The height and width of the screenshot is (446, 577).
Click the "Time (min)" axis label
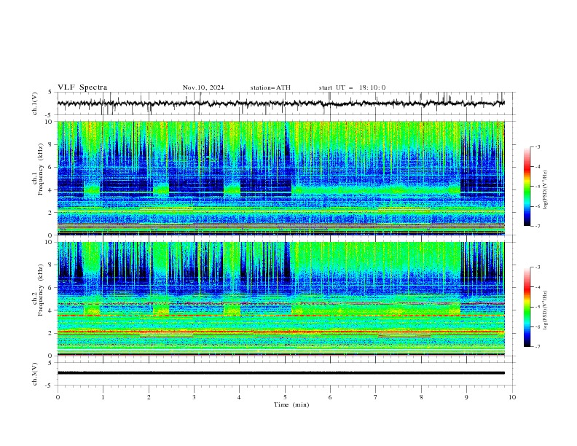click(x=291, y=404)
